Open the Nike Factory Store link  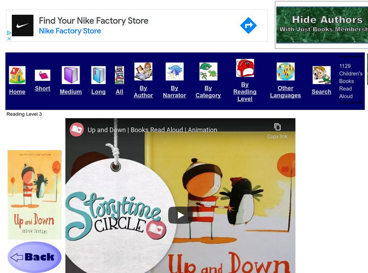(70, 31)
